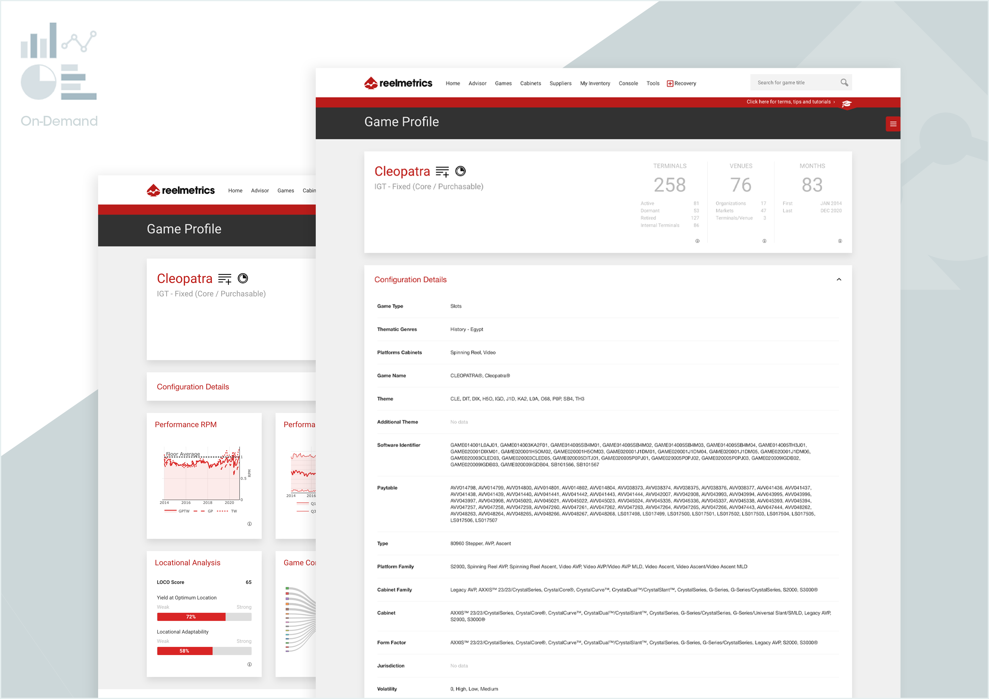Open Advisor in the front window navigation

point(477,83)
